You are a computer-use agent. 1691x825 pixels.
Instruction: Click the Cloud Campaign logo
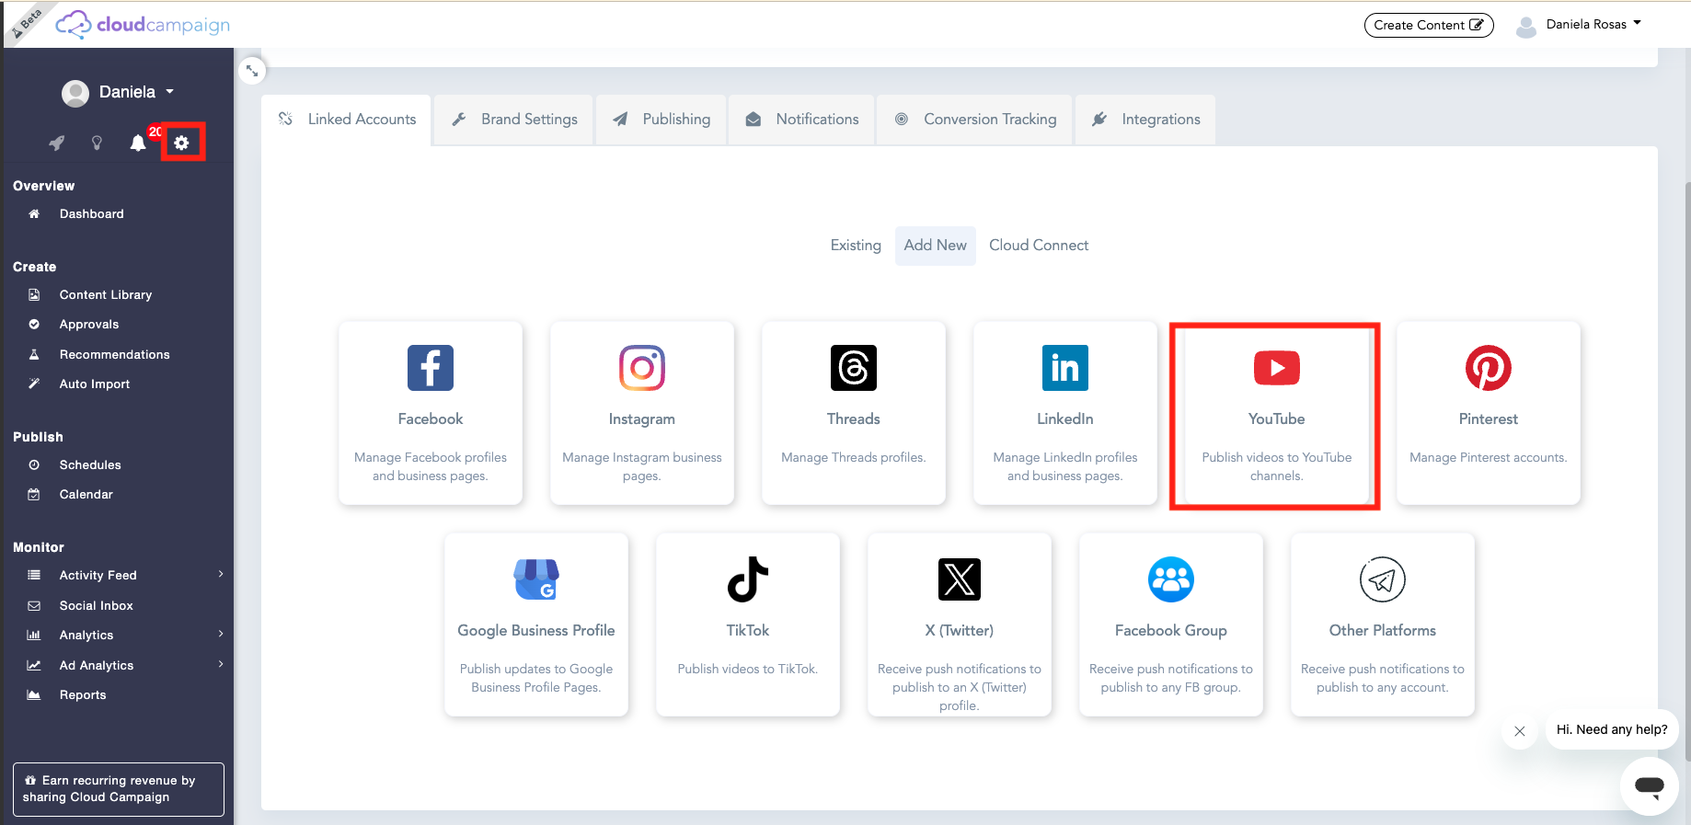143,25
